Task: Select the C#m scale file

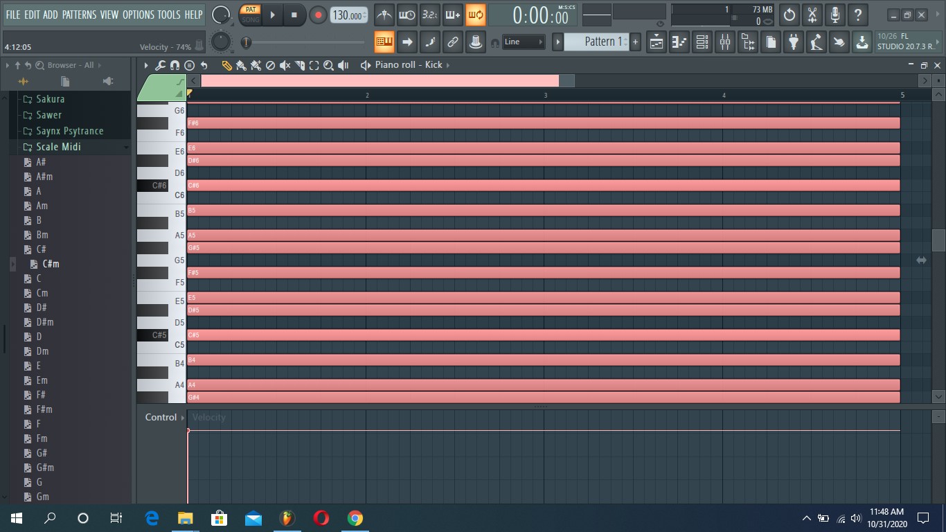Action: 51,264
